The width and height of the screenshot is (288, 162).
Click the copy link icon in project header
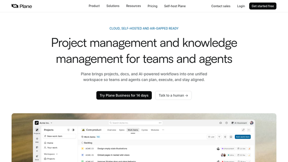243,130
